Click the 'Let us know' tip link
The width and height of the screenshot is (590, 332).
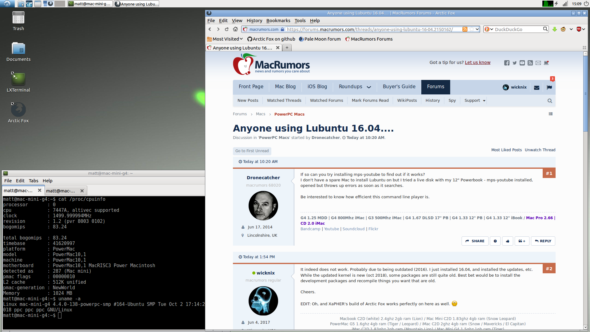(x=478, y=62)
